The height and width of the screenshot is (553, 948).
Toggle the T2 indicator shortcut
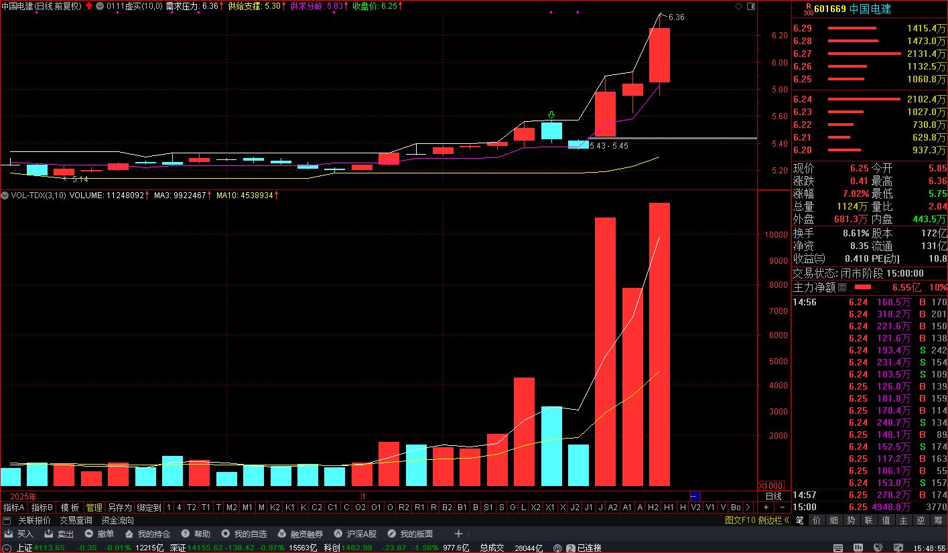point(192,507)
